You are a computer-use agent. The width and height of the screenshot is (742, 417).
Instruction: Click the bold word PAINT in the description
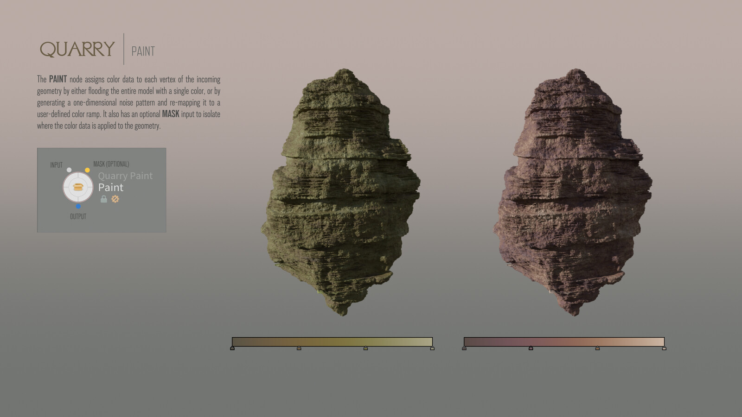coord(58,79)
